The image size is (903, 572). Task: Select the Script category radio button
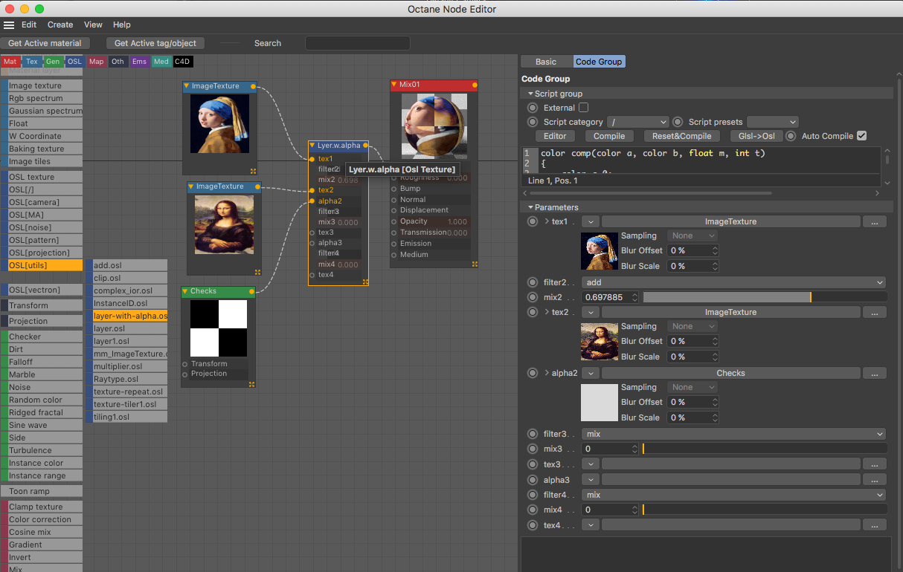[x=532, y=122]
